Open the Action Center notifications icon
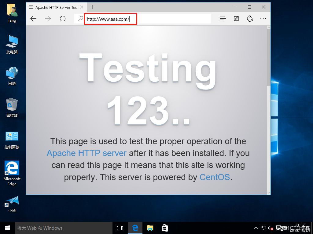The height and width of the screenshot is (234, 313). pyautogui.click(x=278, y=228)
